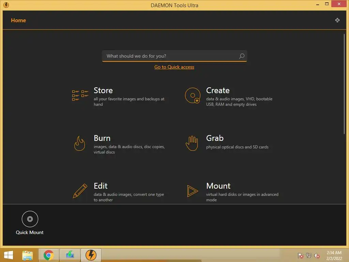The height and width of the screenshot is (262, 349).
Task: Open the Windows Start menu
Action: pos(9,255)
